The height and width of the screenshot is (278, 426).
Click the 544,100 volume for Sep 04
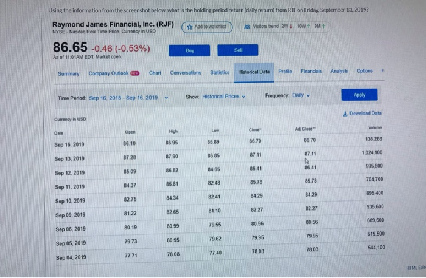[376, 248]
